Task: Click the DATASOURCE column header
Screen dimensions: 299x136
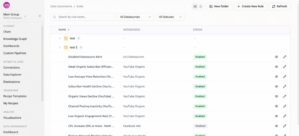Action: tap(132, 30)
